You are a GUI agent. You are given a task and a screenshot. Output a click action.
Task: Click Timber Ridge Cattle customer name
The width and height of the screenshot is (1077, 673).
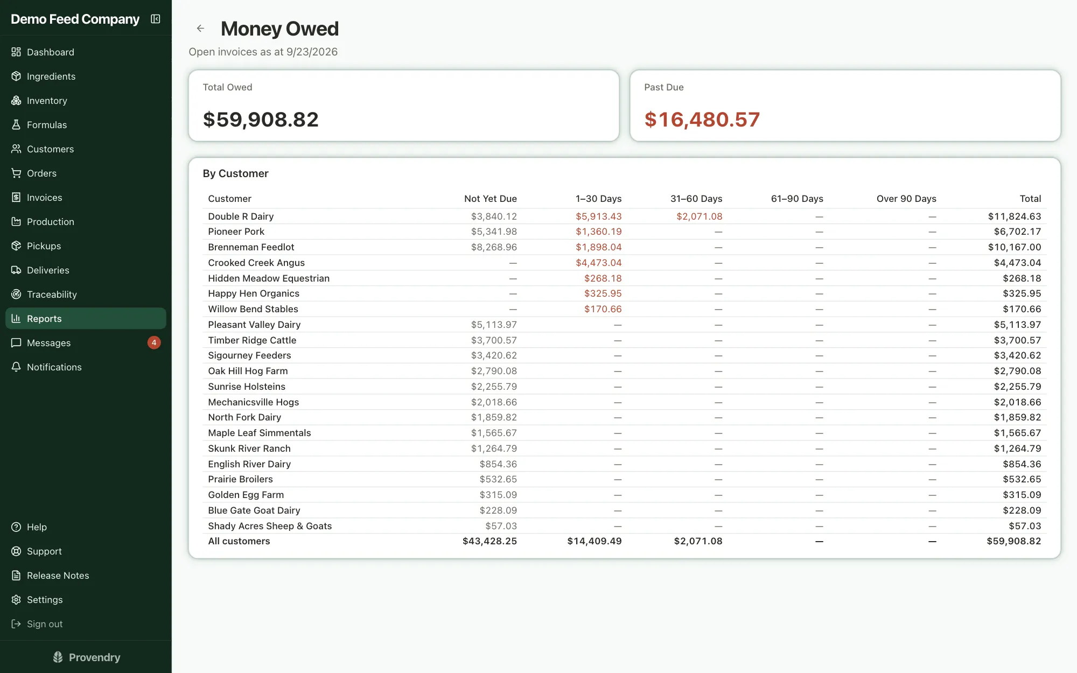[252, 340]
